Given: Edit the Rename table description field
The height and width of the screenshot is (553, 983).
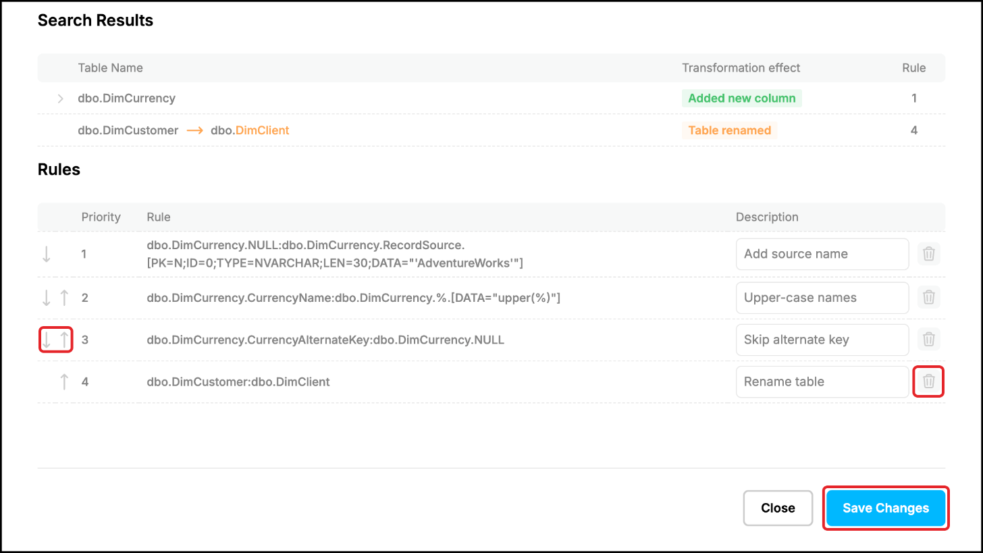Looking at the screenshot, I should 822,381.
